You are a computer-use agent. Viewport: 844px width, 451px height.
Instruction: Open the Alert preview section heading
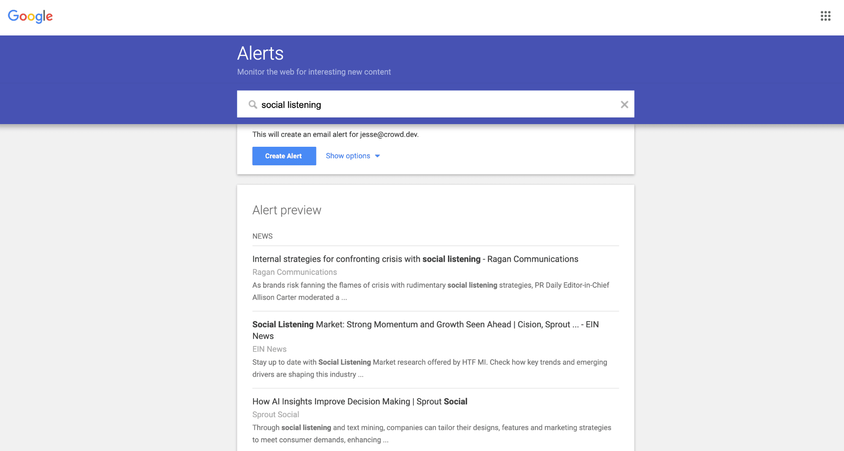(287, 210)
